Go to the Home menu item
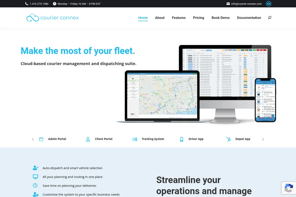The height and width of the screenshot is (197, 296). [x=143, y=18]
